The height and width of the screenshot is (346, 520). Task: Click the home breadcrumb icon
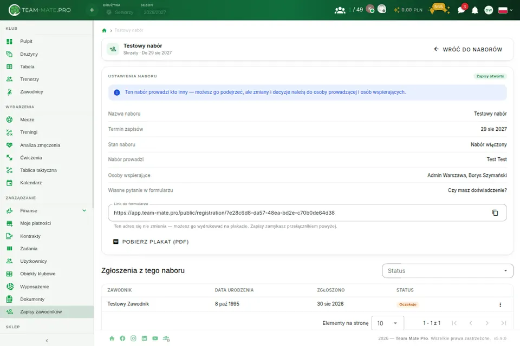click(104, 30)
